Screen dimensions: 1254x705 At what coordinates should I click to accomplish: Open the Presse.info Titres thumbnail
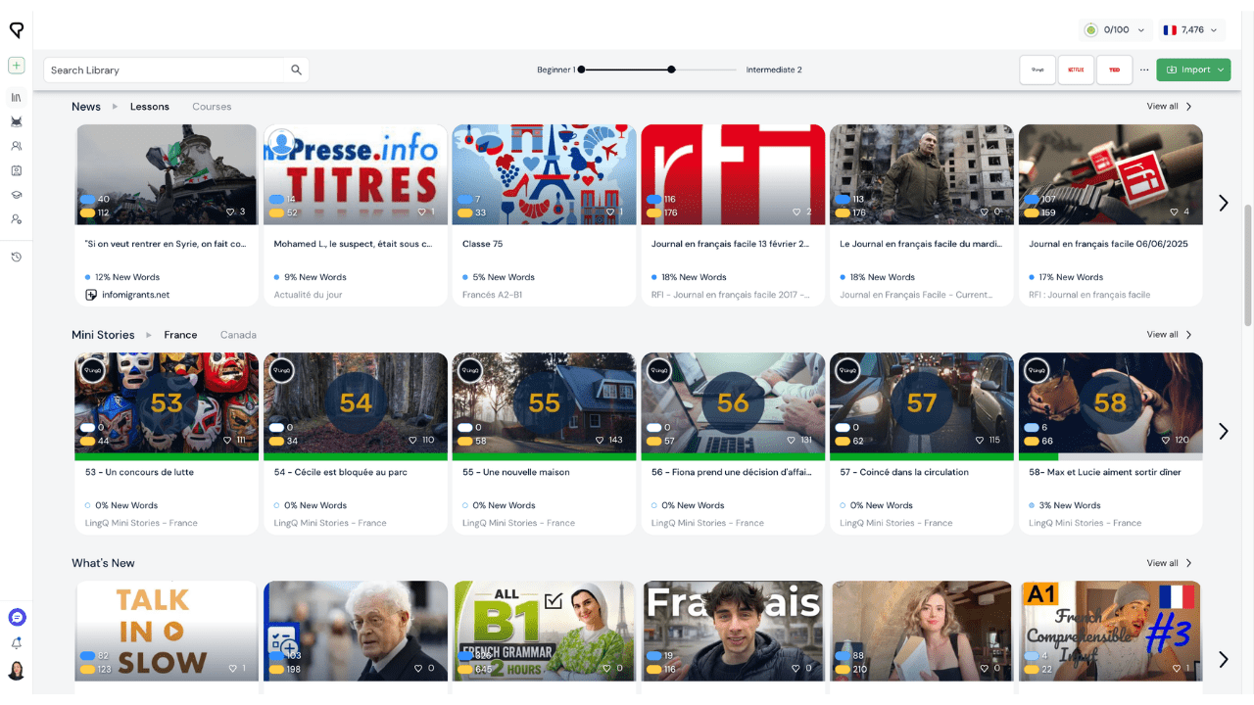(x=356, y=174)
